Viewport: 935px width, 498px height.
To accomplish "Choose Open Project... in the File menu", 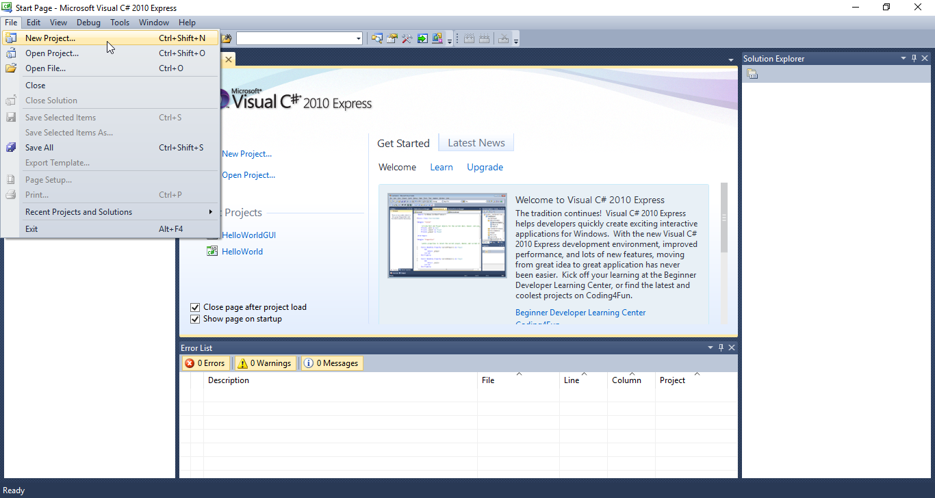I will click(110, 53).
